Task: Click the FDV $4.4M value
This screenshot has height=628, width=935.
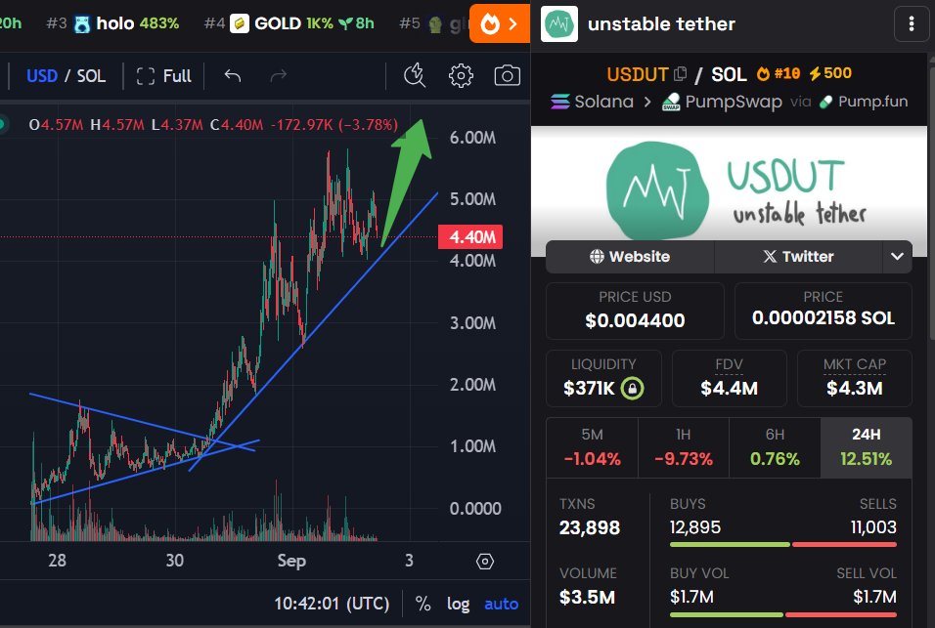Action: [x=730, y=389]
